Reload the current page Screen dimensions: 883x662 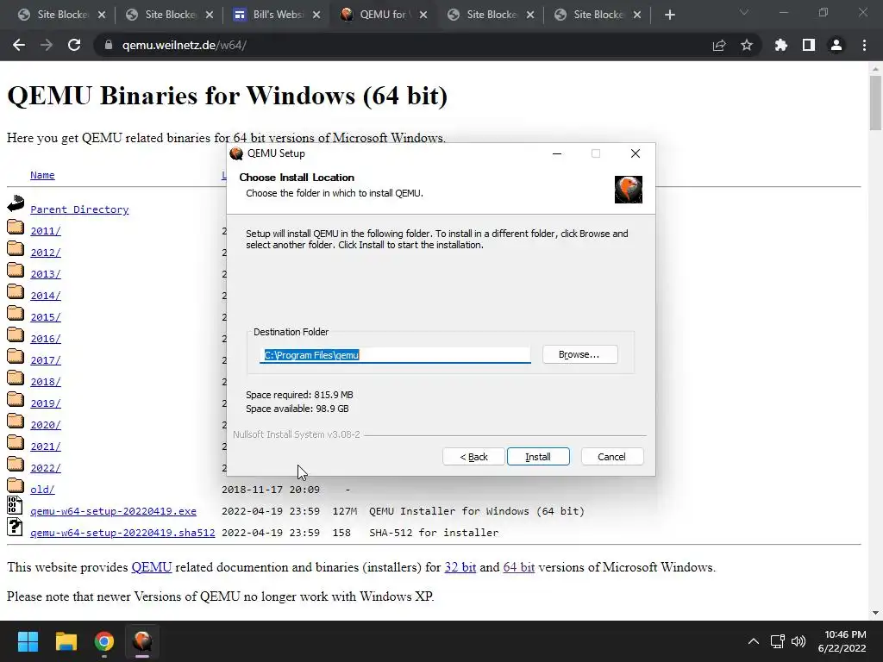[x=74, y=45]
